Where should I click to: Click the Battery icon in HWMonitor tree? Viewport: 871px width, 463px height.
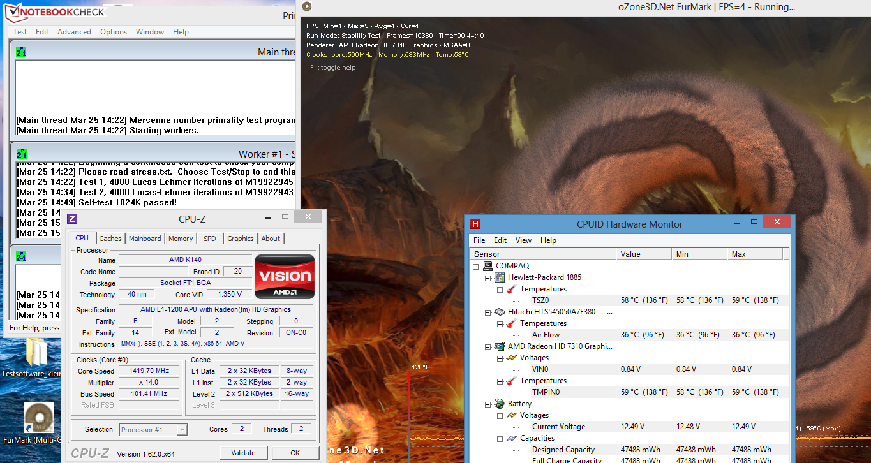(500, 404)
